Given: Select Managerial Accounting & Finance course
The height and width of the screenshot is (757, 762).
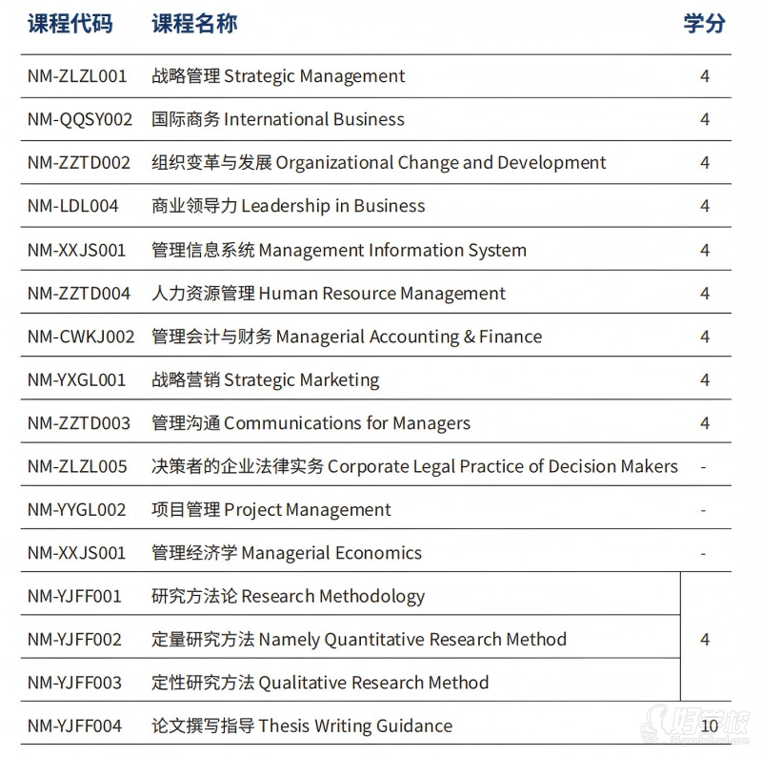Looking at the screenshot, I should [347, 337].
